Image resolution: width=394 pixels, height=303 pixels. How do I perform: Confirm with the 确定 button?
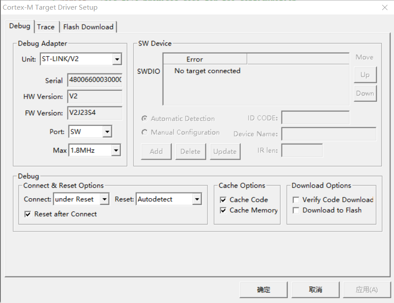click(264, 290)
